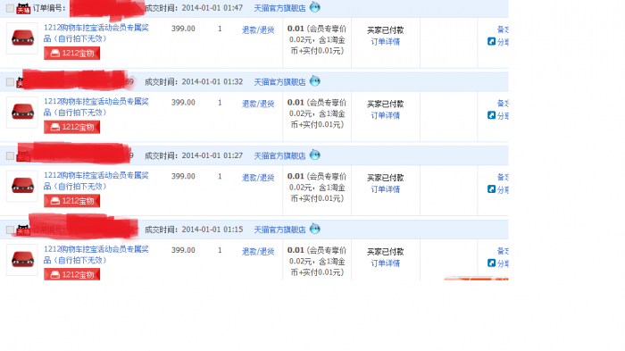Viewport: 625px width, 351px height.
Task: Click share icon in the 01:47 order row
Action: pos(491,41)
